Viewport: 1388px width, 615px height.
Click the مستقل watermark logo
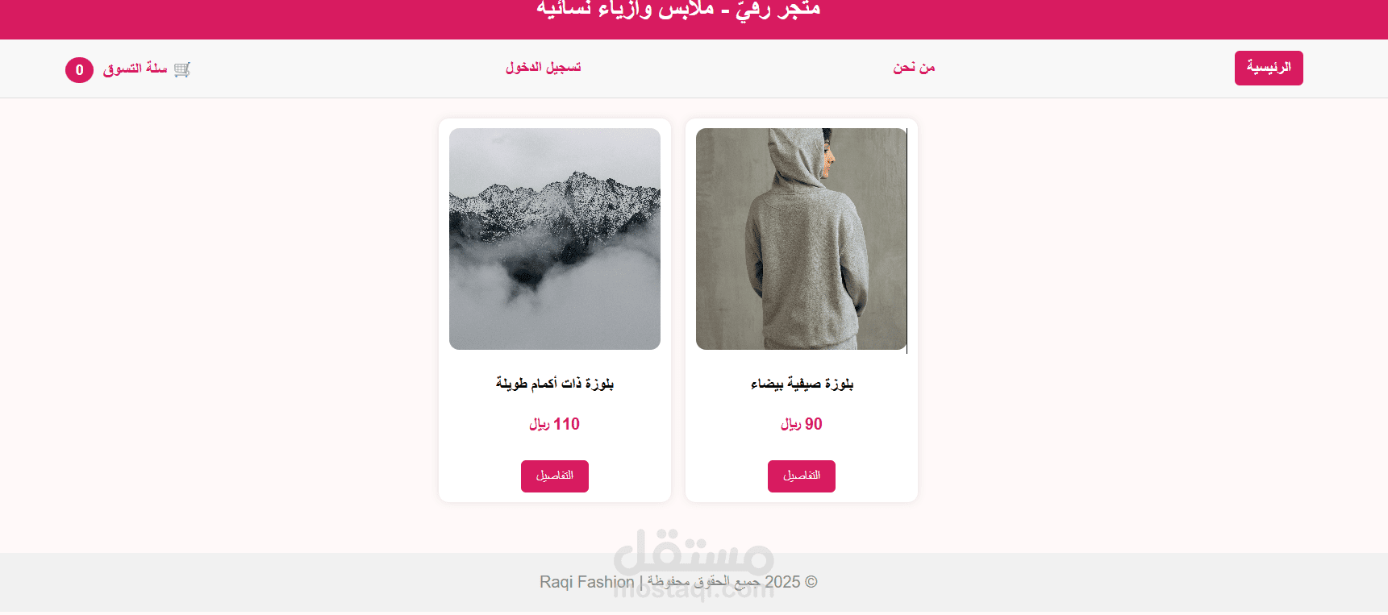[694, 551]
